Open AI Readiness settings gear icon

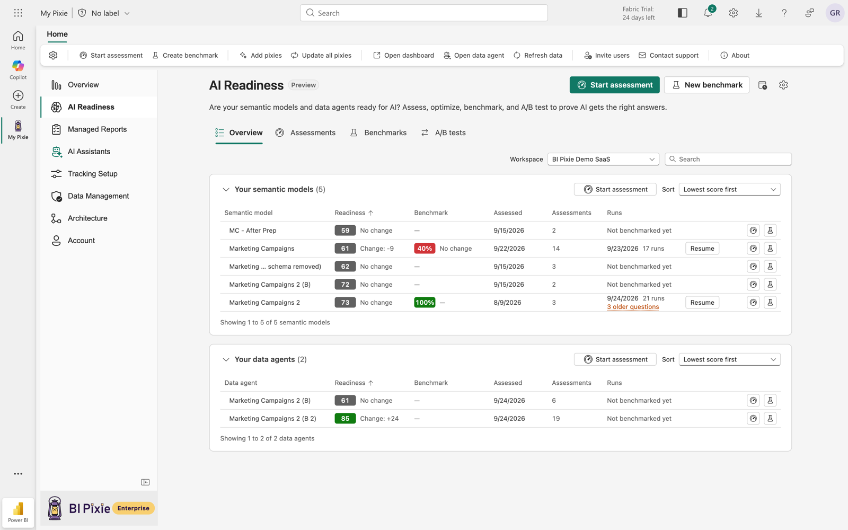(x=783, y=85)
